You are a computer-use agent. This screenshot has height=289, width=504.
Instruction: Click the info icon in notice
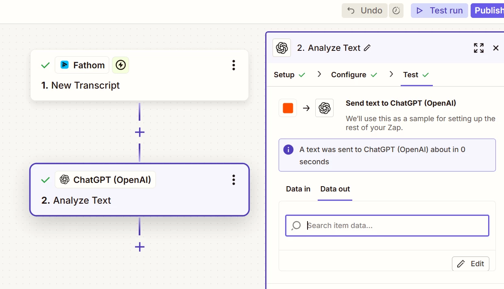(288, 150)
